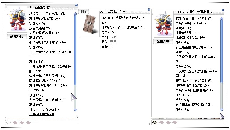This screenshot has width=230, height=130.
Task: Click the third locked card slot in +11 元靈繼承者 window
Action: [22, 123]
